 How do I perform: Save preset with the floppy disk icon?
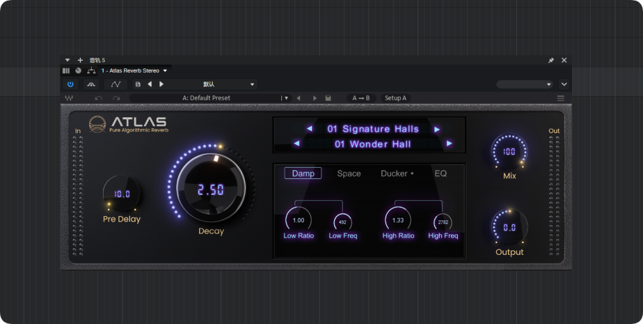coord(328,98)
